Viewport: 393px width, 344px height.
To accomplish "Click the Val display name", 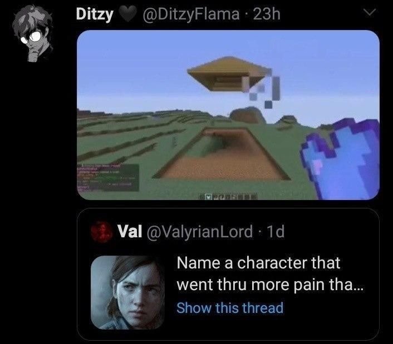I will (129, 231).
